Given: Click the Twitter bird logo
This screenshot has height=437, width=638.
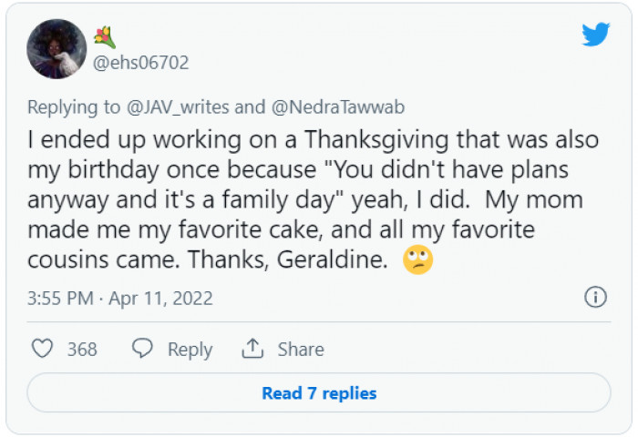Looking at the screenshot, I should pyautogui.click(x=595, y=35).
